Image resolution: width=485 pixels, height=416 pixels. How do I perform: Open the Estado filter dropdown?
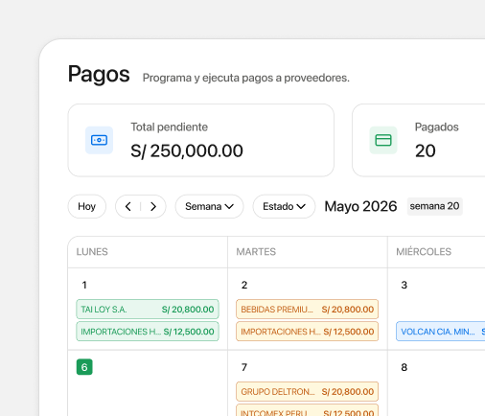pyautogui.click(x=284, y=206)
